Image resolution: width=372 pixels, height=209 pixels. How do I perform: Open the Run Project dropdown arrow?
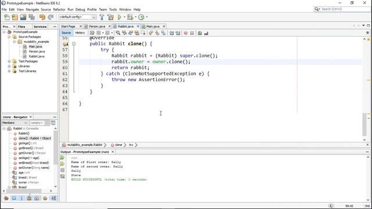point(124,17)
